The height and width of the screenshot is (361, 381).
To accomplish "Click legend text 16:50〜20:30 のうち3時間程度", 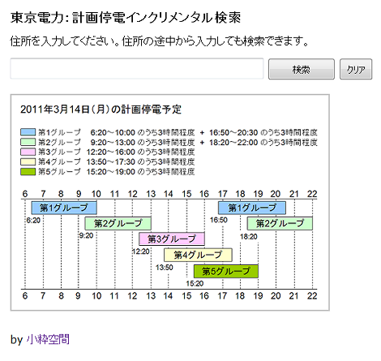I will tap(263, 132).
